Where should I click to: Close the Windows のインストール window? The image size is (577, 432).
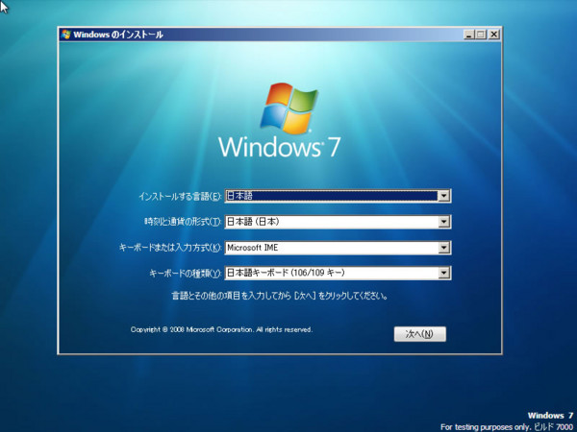(x=494, y=35)
